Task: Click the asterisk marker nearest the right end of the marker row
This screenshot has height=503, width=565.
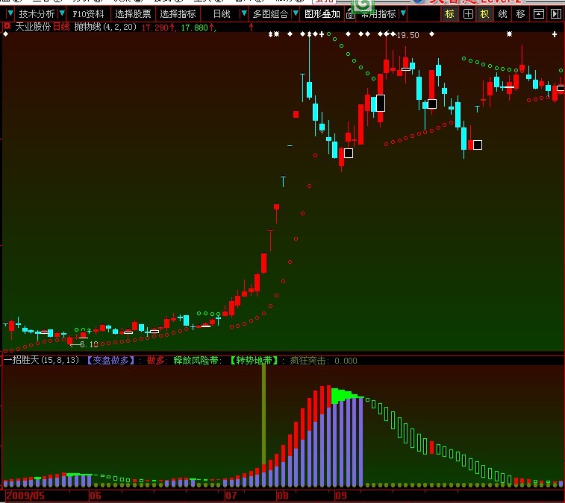Action: click(x=509, y=34)
